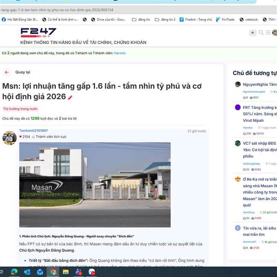This screenshot has height=277, width=277.
Task: Click slogan 'KÊNH THÔNG TIN HÀNG ĐẦU VỀ TÀI CHÍNH'
Action: [x=83, y=42]
